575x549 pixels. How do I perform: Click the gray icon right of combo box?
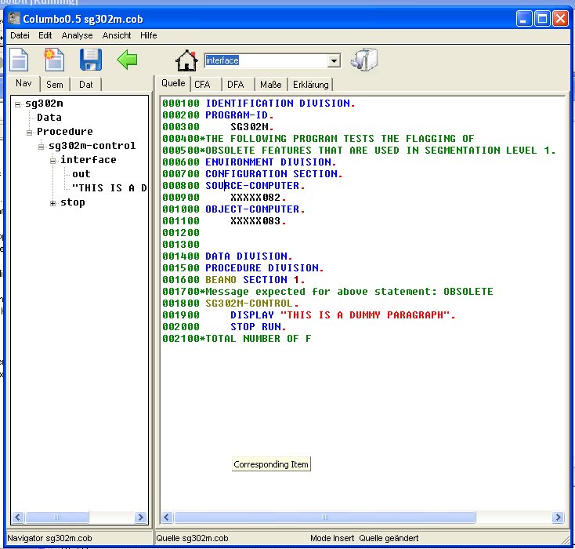click(364, 60)
